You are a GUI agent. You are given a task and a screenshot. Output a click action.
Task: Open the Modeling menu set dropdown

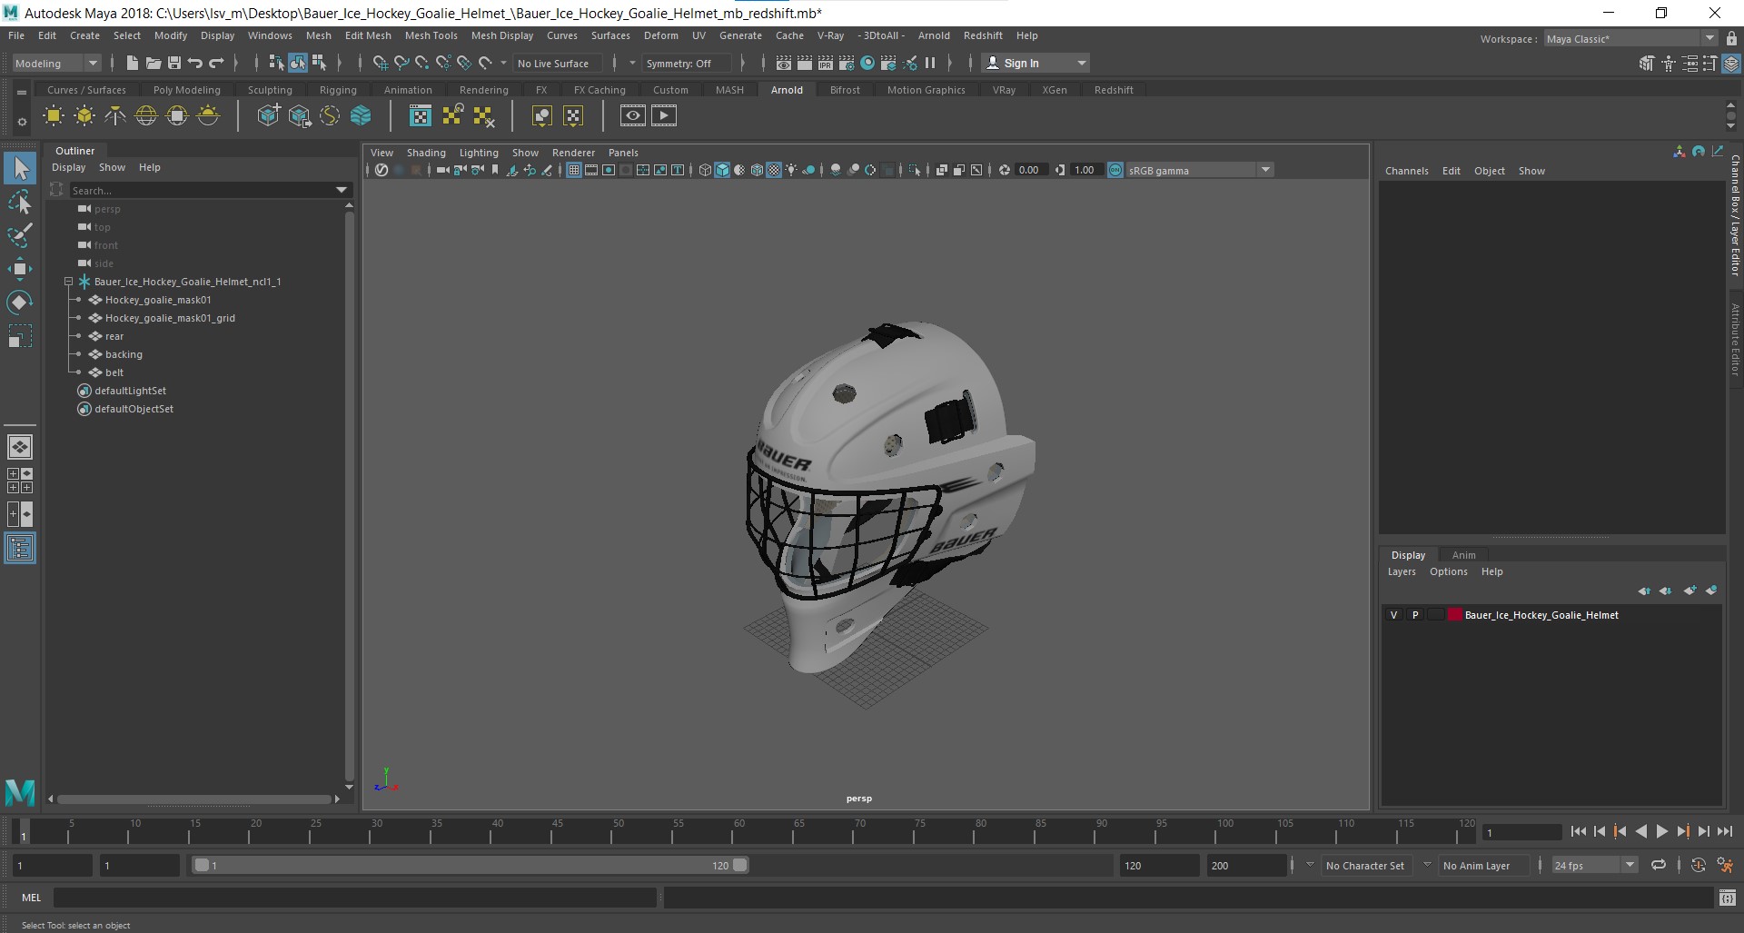55,63
